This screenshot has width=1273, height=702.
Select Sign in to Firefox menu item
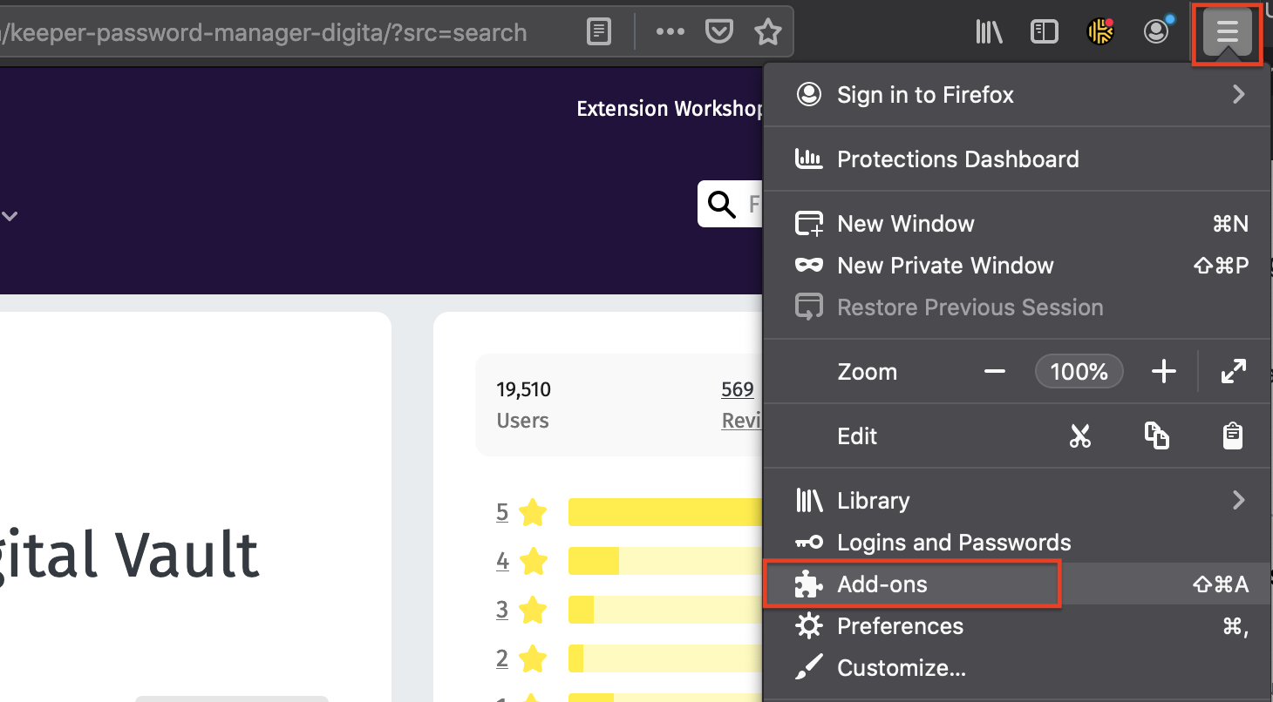point(1017,94)
